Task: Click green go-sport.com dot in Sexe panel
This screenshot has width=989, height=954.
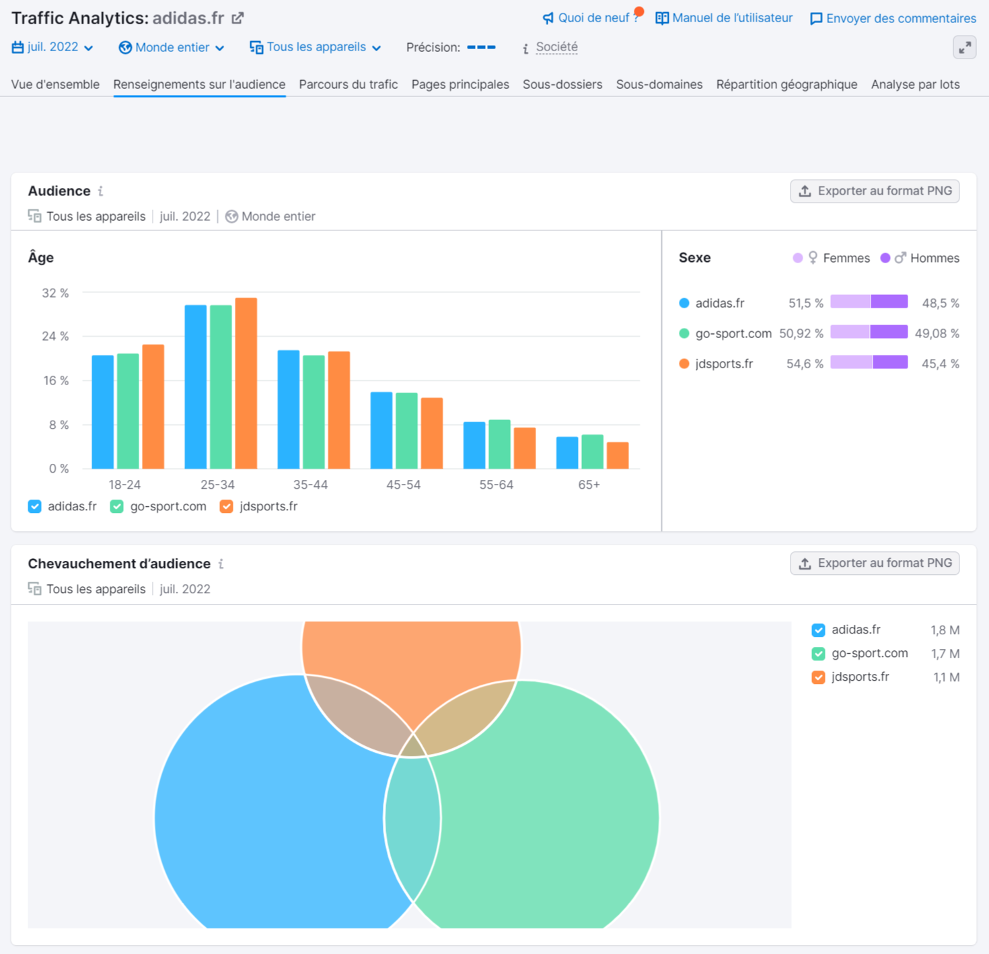Action: [x=684, y=333]
